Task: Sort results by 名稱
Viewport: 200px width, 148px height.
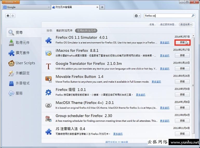Action: pos(152,24)
